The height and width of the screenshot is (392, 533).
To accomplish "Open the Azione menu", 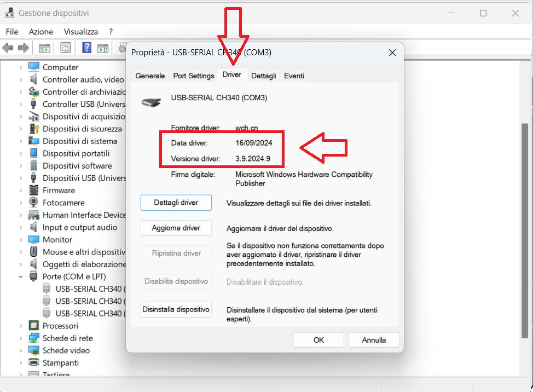I will [x=41, y=32].
